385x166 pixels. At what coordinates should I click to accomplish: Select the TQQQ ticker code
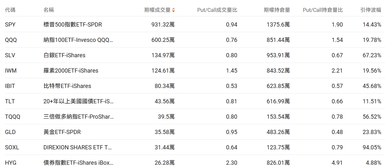[x=13, y=117]
